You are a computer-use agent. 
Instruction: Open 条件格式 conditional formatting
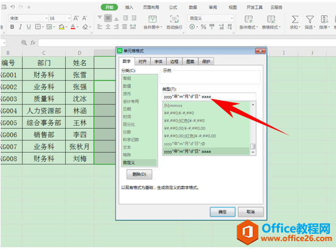tap(248, 23)
